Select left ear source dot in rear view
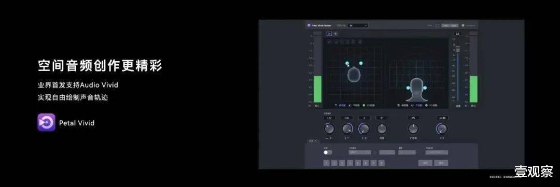 point(408,88)
